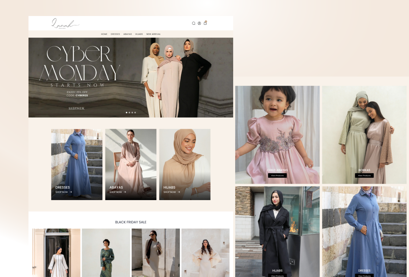The height and width of the screenshot is (277, 409).
Task: Open the green patterned dress sale product
Action: tap(106, 253)
